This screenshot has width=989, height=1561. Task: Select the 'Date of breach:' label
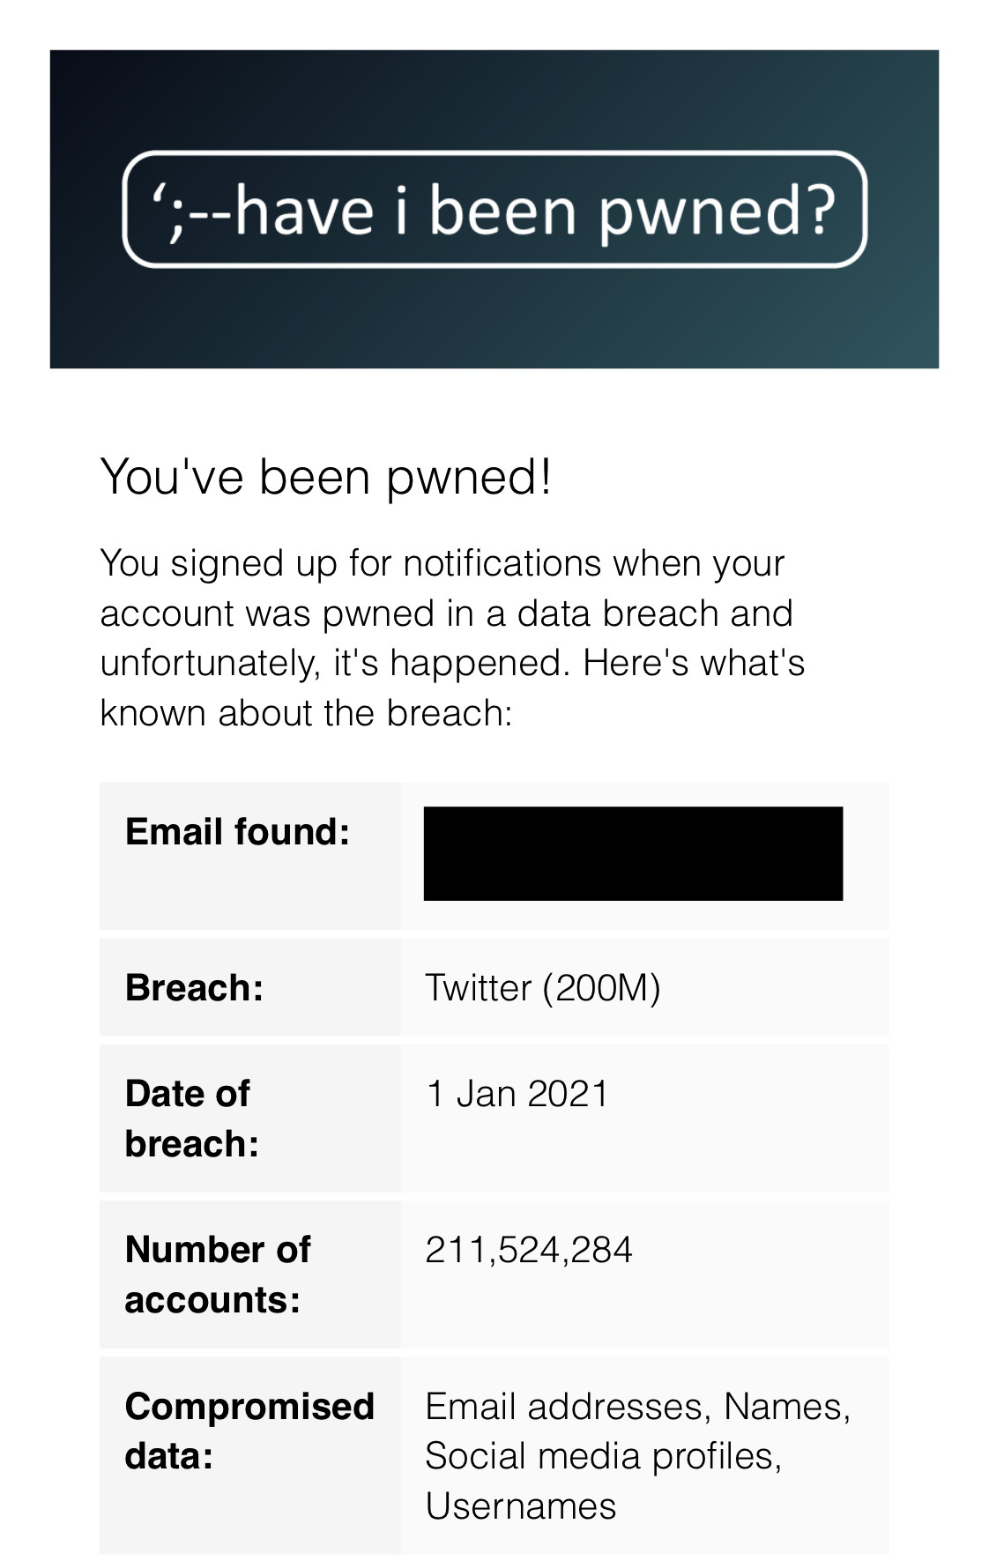[x=191, y=1118]
